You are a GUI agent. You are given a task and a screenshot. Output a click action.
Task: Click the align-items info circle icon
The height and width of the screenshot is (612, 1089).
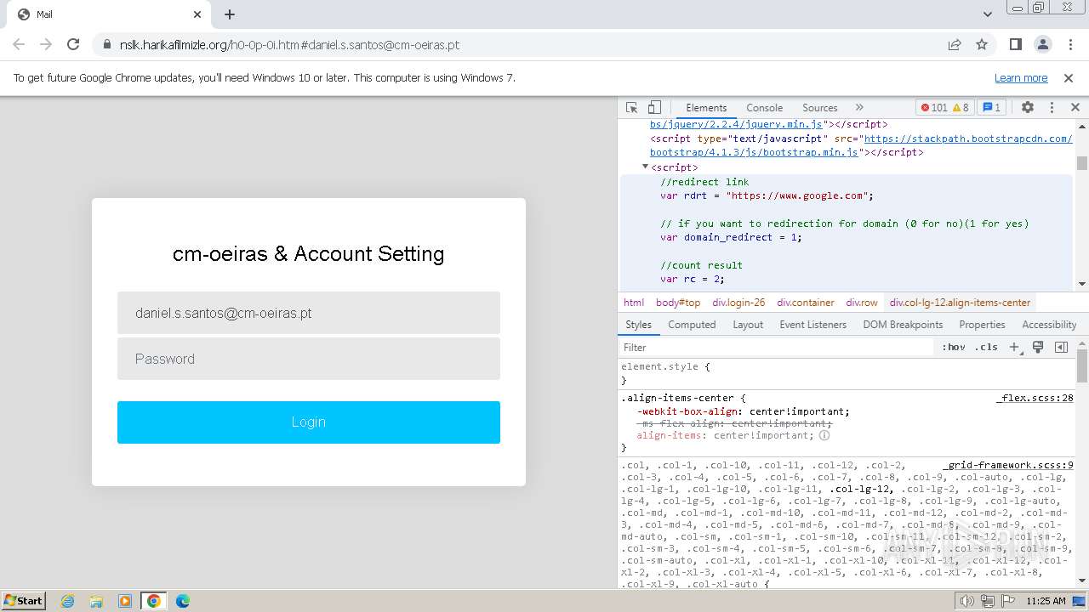point(824,435)
